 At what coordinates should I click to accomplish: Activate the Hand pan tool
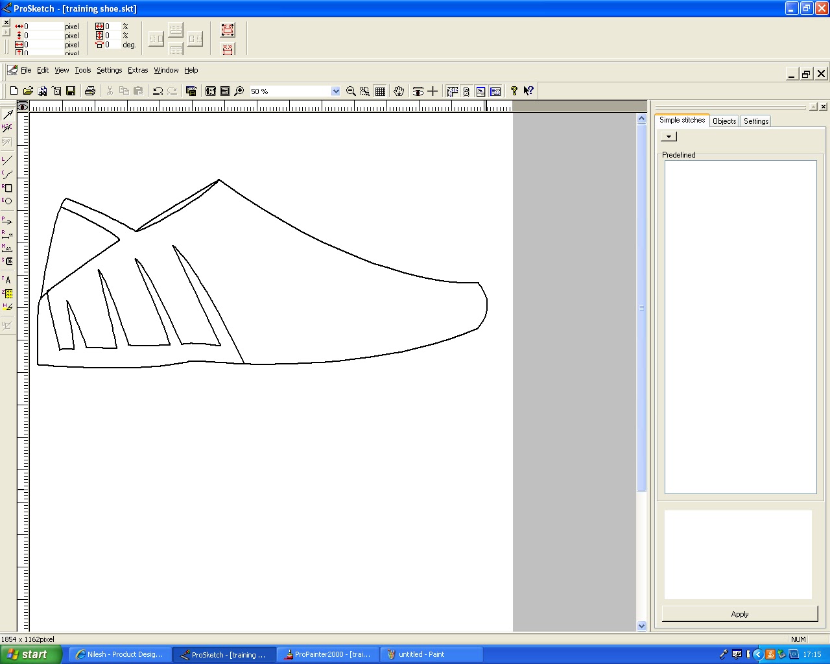[399, 91]
